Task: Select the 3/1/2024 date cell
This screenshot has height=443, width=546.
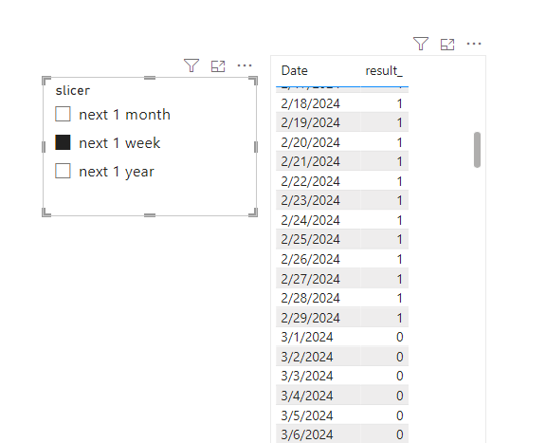Action: tap(307, 337)
